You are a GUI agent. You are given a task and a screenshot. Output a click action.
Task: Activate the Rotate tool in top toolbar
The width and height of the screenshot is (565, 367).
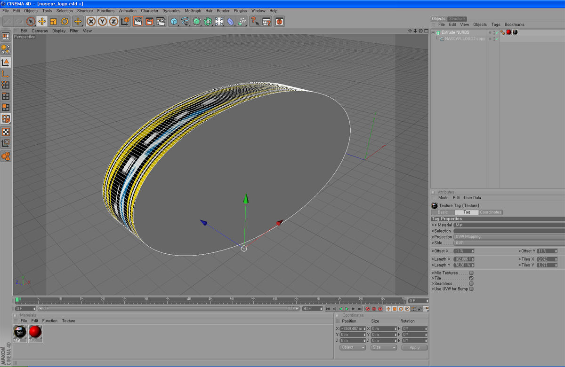click(x=65, y=21)
